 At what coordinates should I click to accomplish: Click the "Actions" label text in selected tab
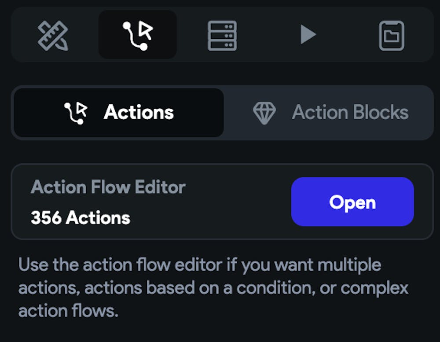point(139,113)
